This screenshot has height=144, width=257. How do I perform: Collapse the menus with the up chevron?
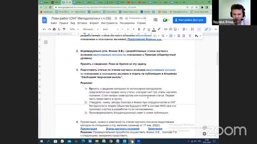(x=216, y=29)
